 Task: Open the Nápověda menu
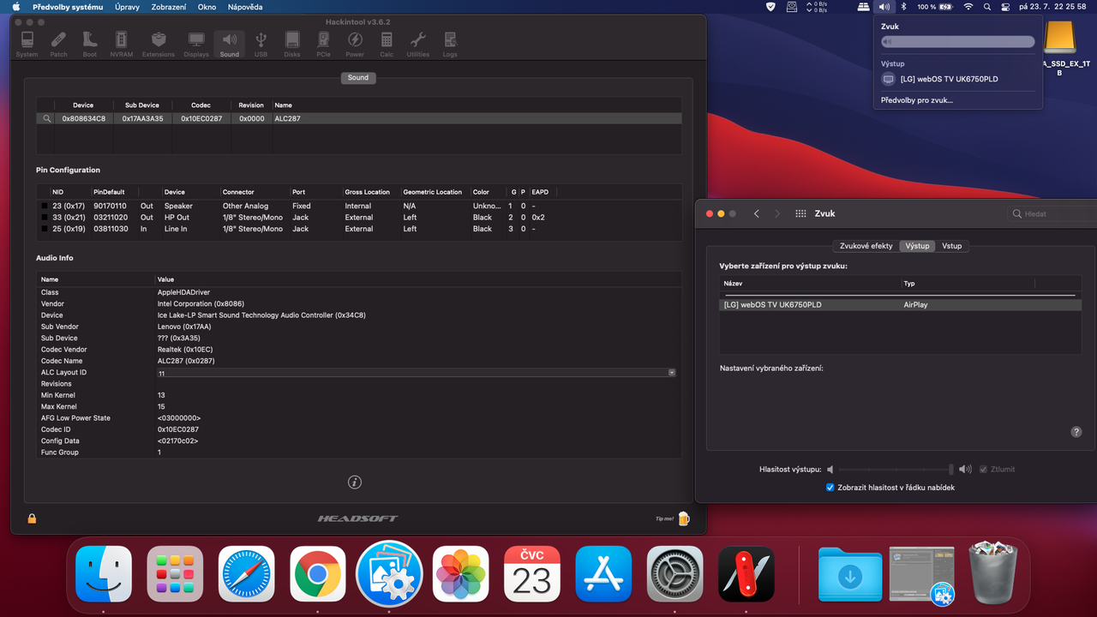tap(245, 7)
